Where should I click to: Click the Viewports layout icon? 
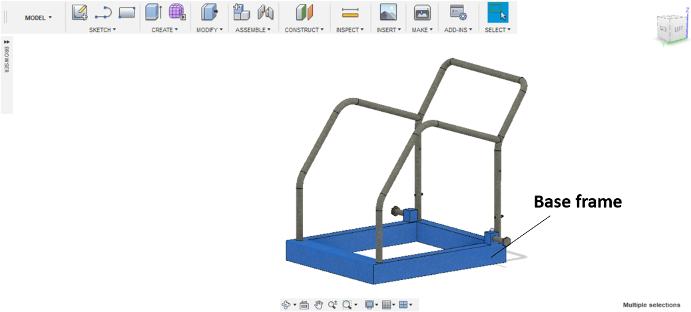pos(403,305)
